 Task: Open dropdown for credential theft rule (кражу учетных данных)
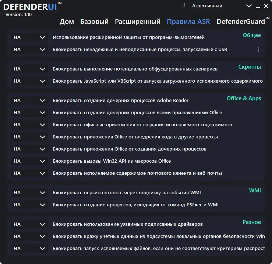coord(29,236)
